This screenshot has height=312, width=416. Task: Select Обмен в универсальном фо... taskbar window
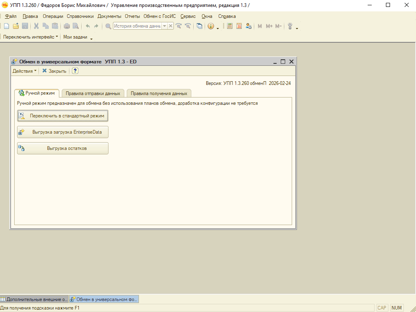tap(104, 299)
